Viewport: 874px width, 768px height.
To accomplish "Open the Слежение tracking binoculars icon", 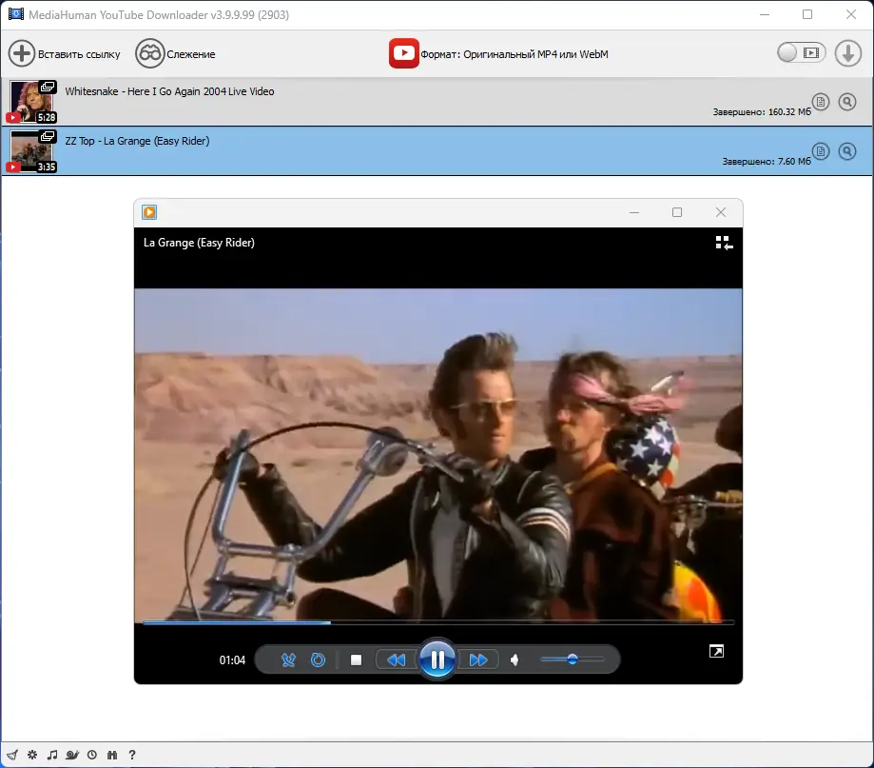I will coord(150,53).
